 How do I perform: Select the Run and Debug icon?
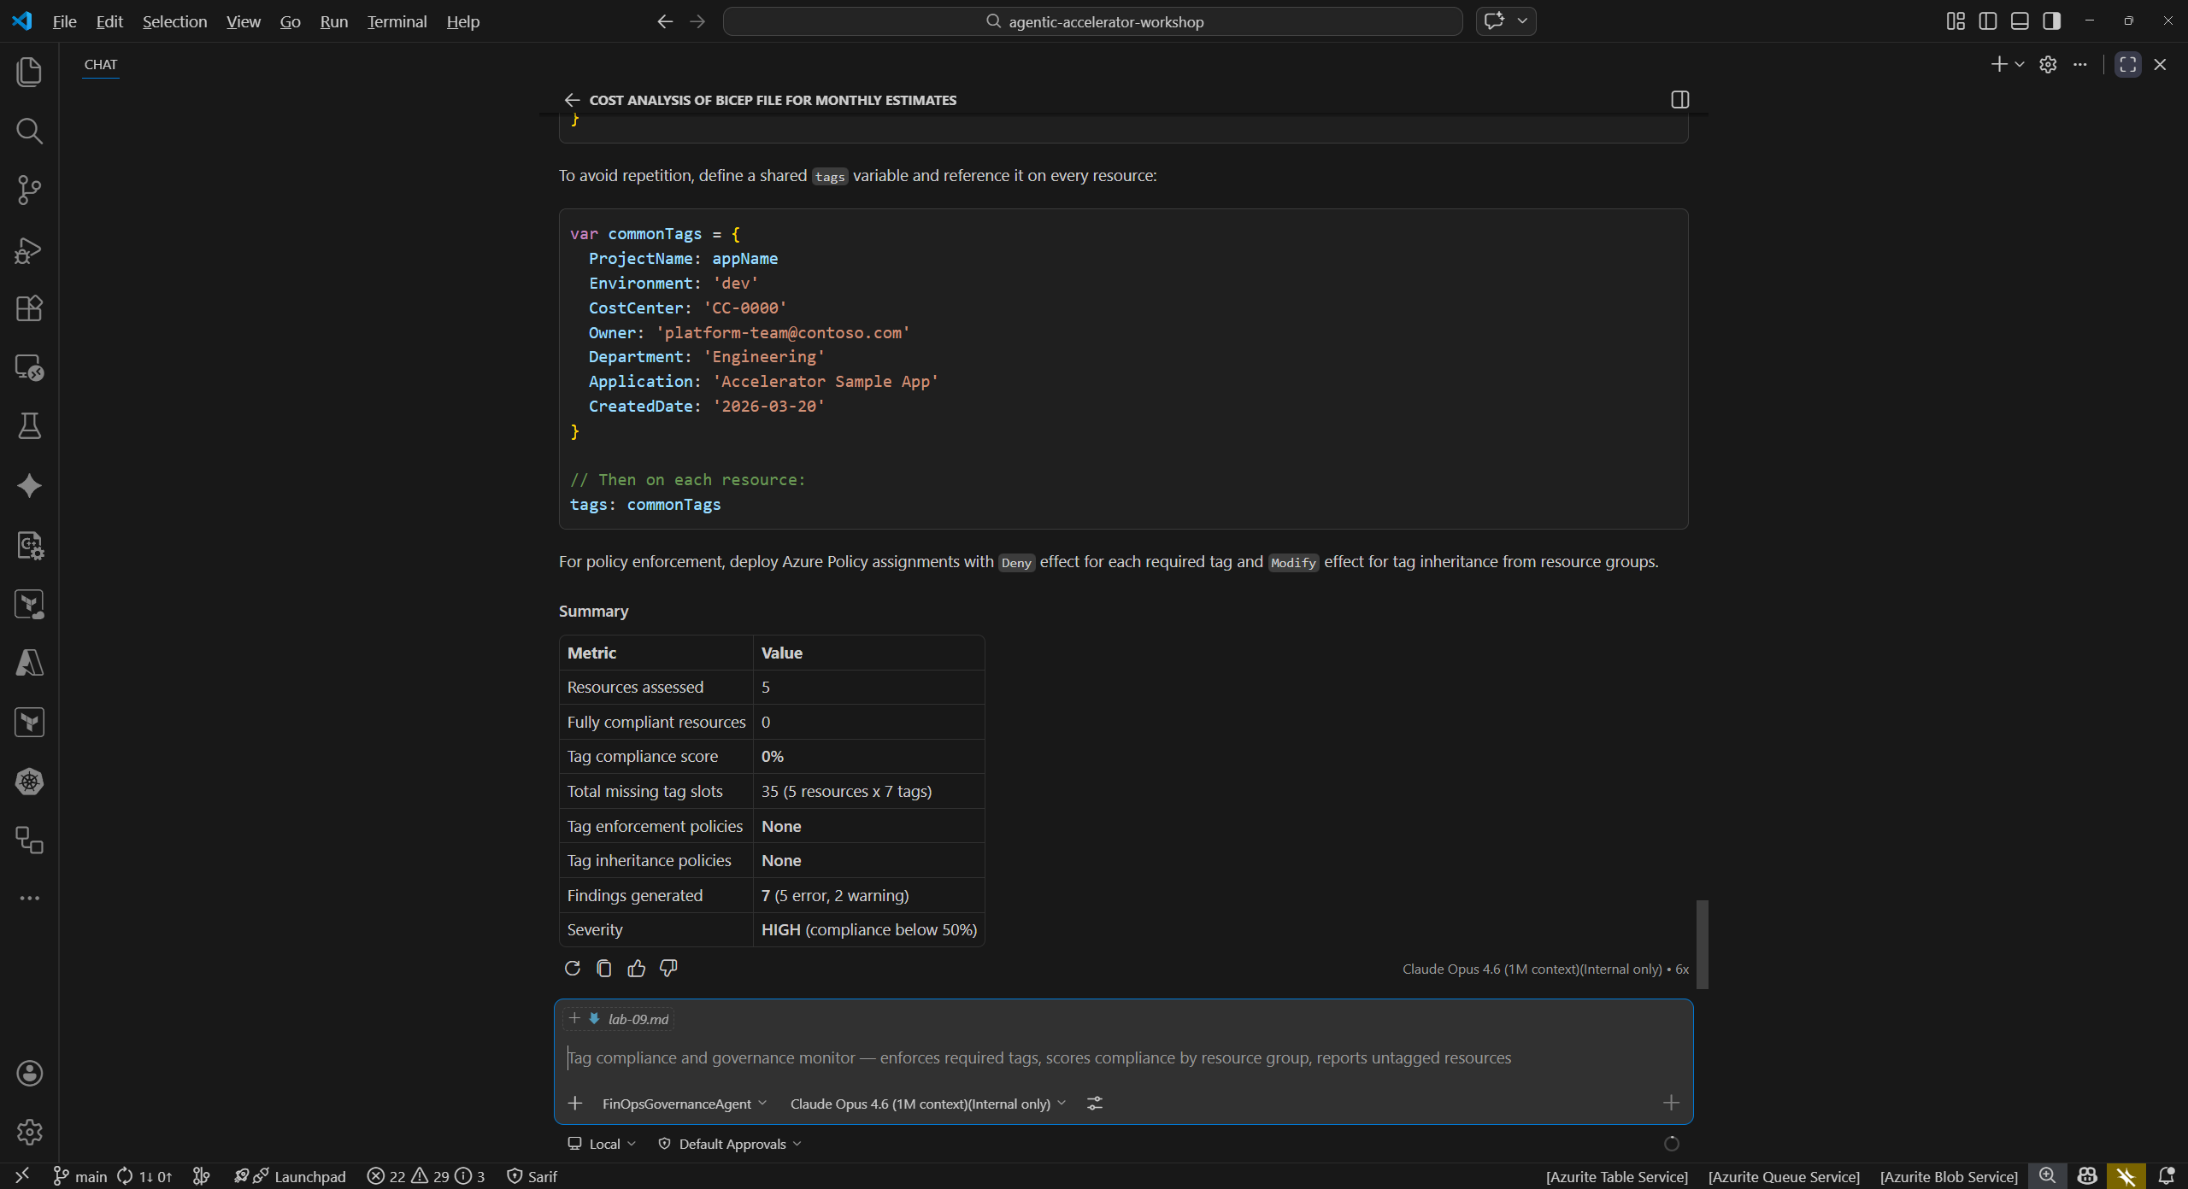coord(30,249)
